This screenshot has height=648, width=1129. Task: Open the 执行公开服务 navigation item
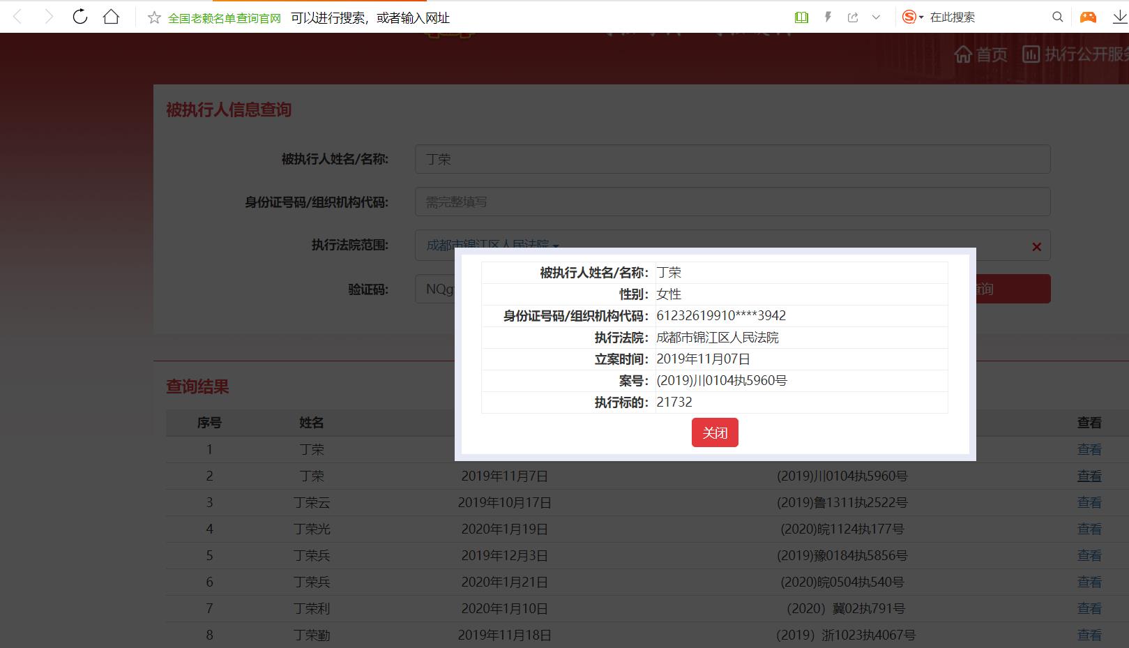[1077, 54]
